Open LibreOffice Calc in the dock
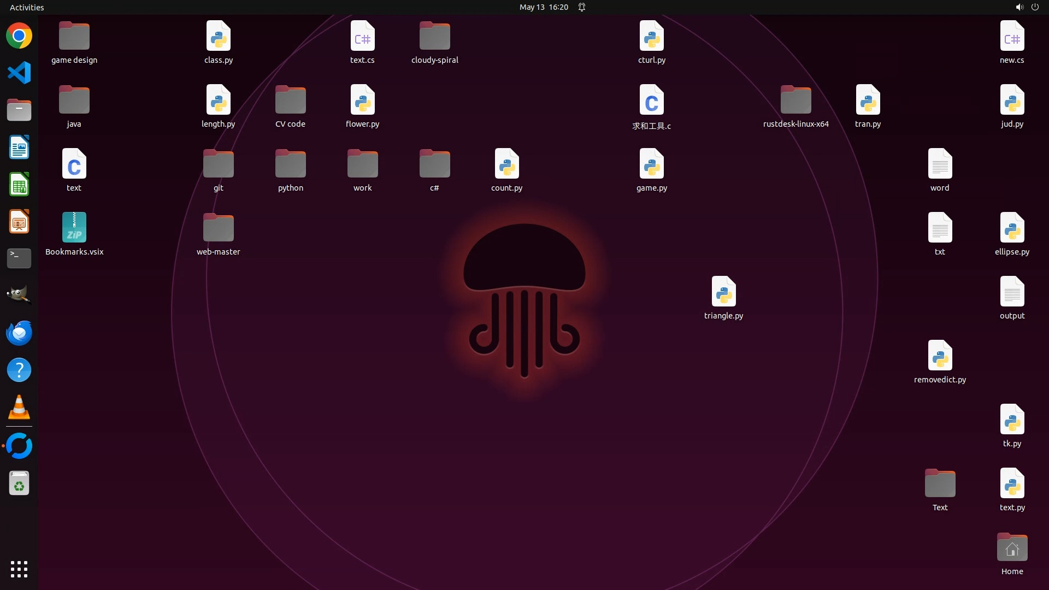This screenshot has width=1049, height=590. click(19, 185)
